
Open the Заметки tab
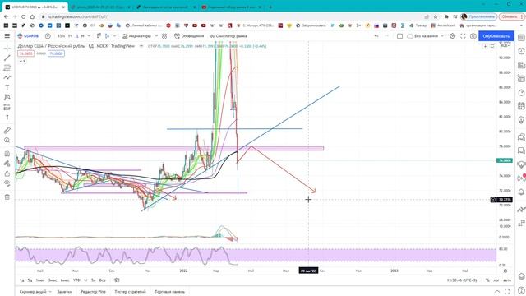64,292
